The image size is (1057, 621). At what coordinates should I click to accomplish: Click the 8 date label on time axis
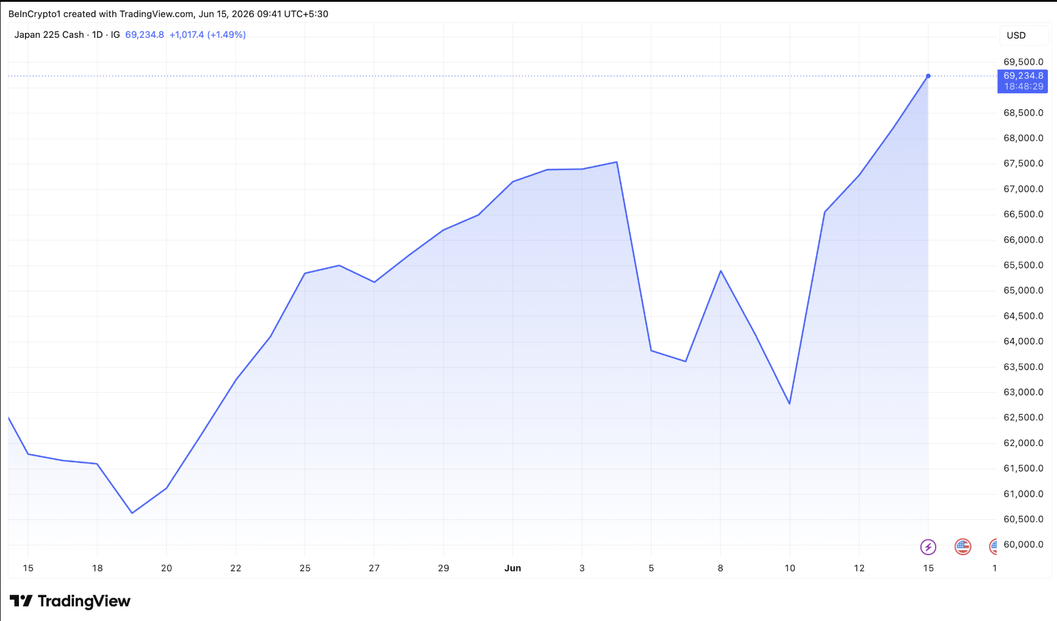coord(720,568)
